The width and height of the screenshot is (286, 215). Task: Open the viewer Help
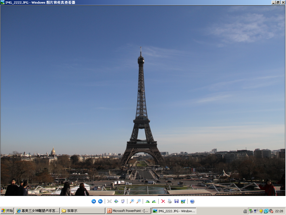tap(192, 201)
